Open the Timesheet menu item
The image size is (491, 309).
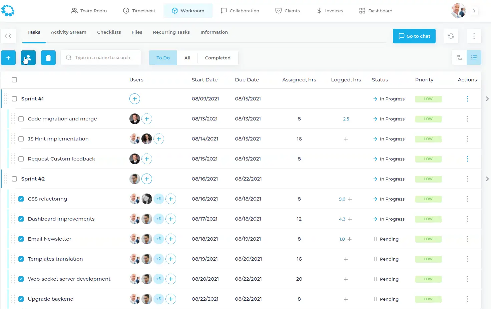(139, 11)
